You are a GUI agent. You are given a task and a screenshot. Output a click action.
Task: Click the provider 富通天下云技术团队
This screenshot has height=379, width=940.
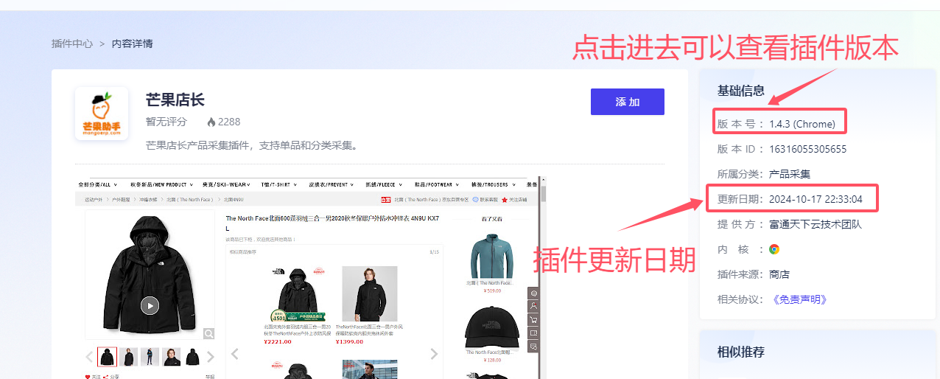pyautogui.click(x=816, y=224)
